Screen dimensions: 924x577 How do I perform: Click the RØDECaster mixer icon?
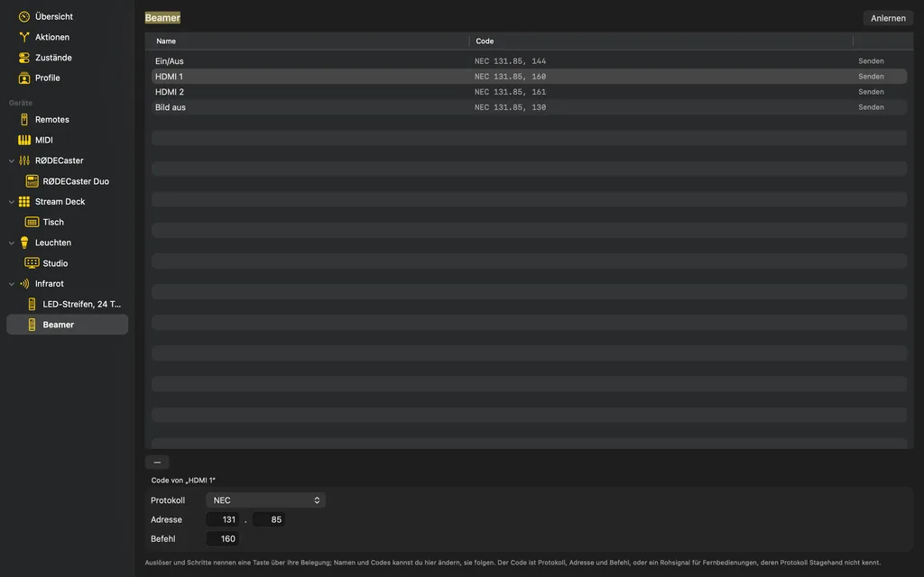point(24,160)
